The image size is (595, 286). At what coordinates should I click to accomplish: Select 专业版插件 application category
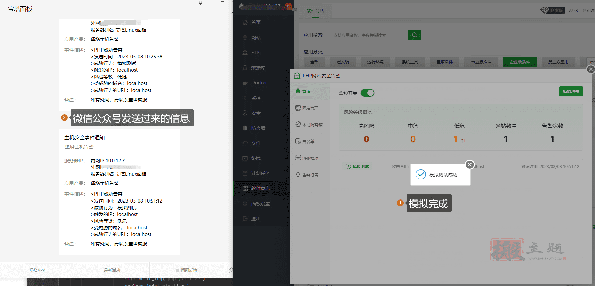tap(481, 62)
